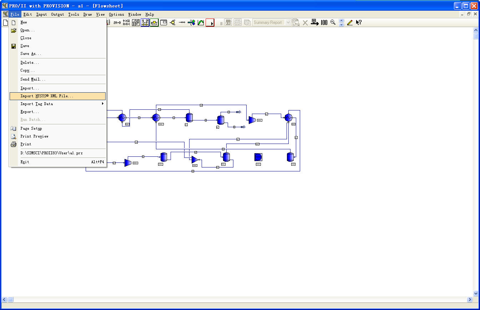Choose Copy... from the File menu
Viewport: 480px width, 310px height.
(x=57, y=71)
